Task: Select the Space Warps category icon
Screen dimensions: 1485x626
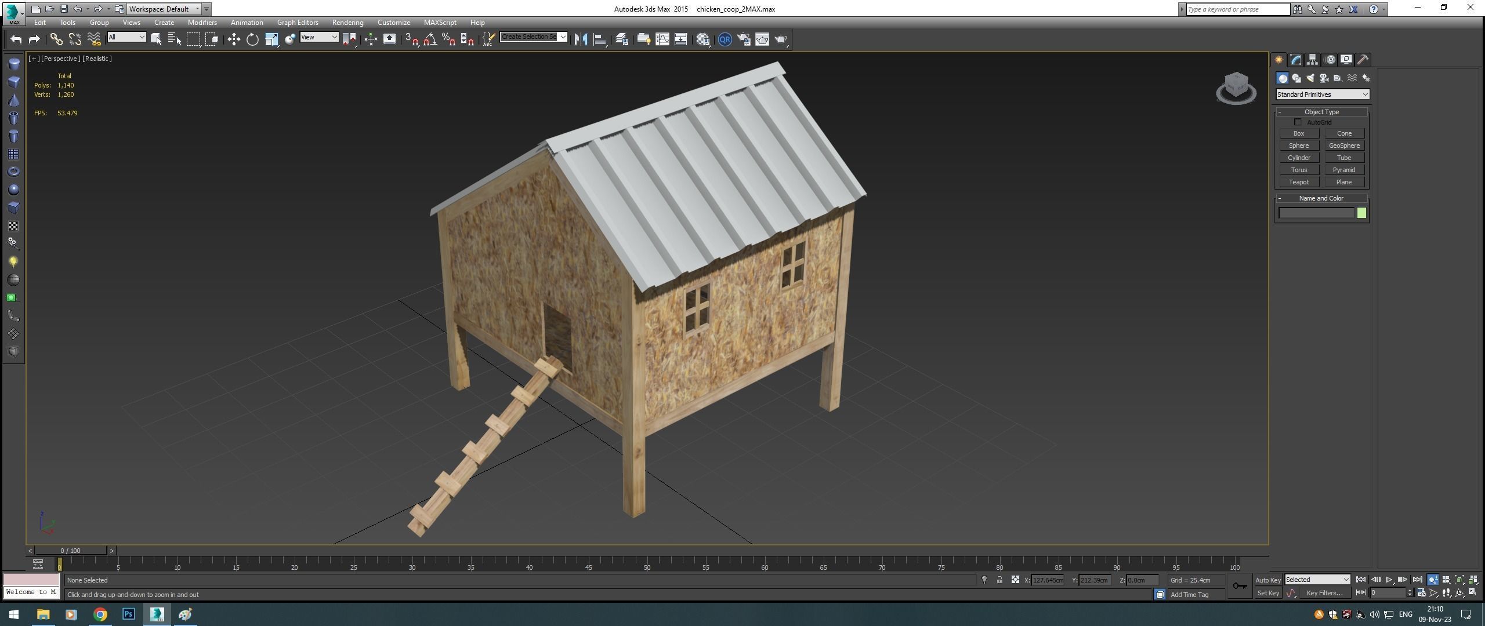Action: [x=1352, y=78]
